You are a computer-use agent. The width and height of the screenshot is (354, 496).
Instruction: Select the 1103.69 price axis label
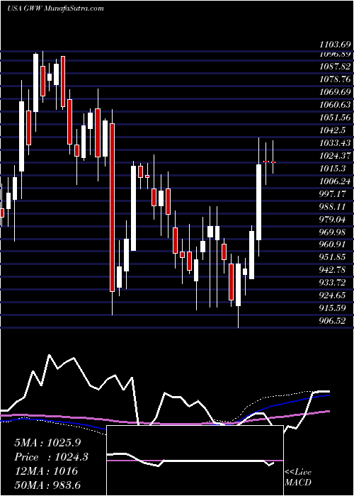(335, 45)
